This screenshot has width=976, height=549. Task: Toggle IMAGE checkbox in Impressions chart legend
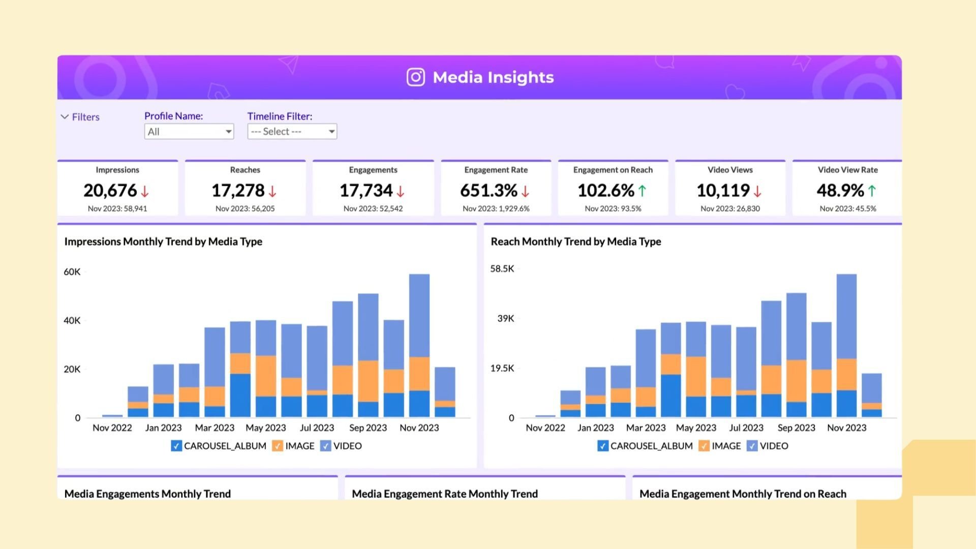[x=278, y=446]
